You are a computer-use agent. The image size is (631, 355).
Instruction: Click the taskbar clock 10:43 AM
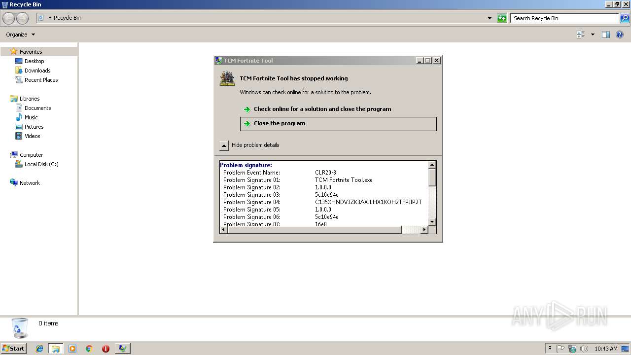tap(606, 349)
